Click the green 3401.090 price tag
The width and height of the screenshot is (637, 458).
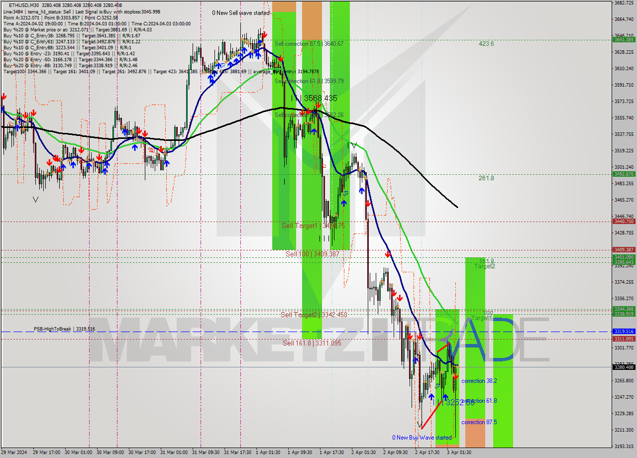click(x=624, y=257)
